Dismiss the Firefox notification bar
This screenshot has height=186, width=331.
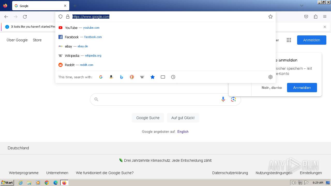(x=325, y=27)
